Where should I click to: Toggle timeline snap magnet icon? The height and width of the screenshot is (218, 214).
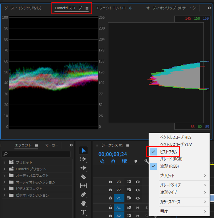tap(113, 161)
